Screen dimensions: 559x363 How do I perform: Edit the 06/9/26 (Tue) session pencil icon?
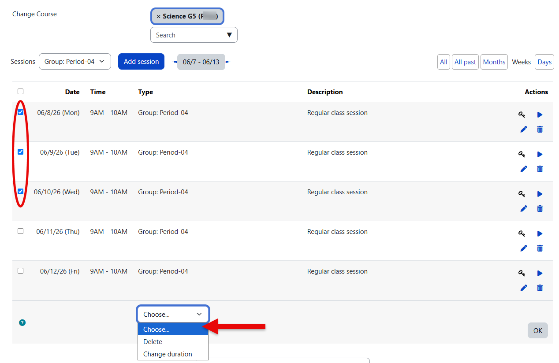523,169
